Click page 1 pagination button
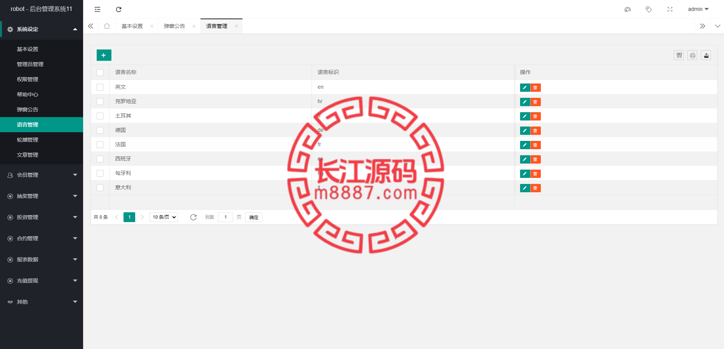Viewport: 724px width, 349px height. coord(129,217)
